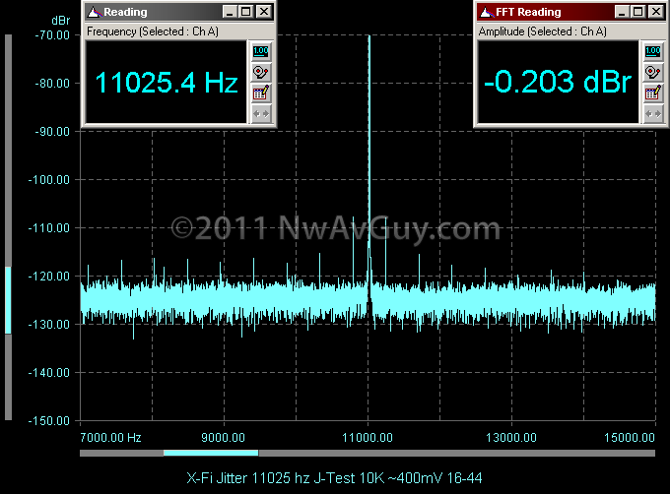Image resolution: width=670 pixels, height=494 pixels.
Task: Click the -140.00 y-axis label
Action: coord(48,373)
